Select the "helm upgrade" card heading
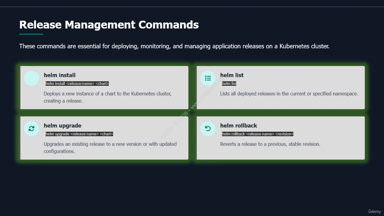The width and height of the screenshot is (384, 216). click(62, 126)
